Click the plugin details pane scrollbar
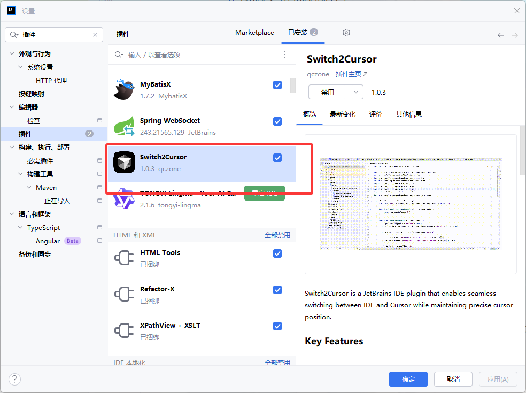Viewport: 526px width, 393px height. point(523,150)
